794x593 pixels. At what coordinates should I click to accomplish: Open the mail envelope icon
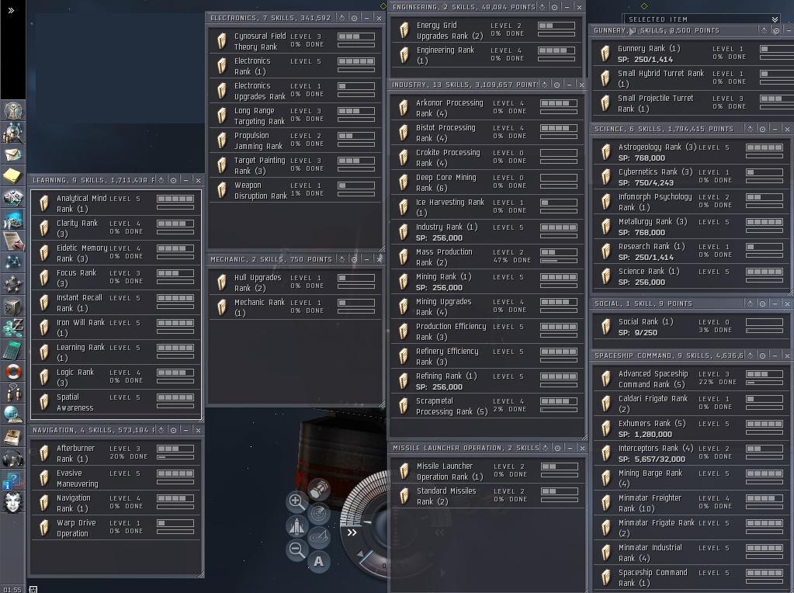pos(12,154)
